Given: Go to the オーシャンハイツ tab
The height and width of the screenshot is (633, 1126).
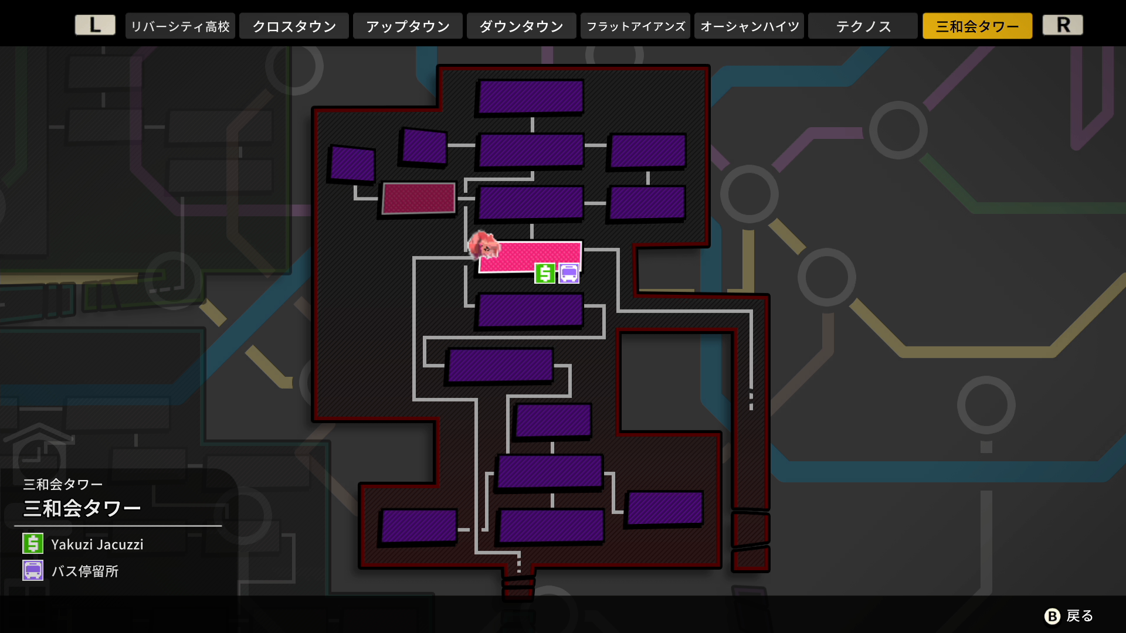Looking at the screenshot, I should click(x=749, y=26).
